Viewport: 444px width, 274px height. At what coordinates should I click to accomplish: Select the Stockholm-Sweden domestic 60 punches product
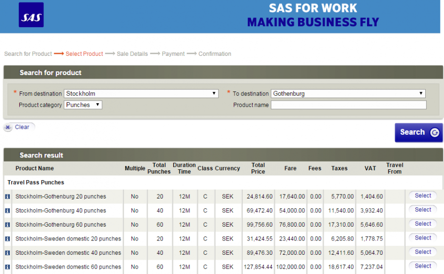(x=423, y=266)
